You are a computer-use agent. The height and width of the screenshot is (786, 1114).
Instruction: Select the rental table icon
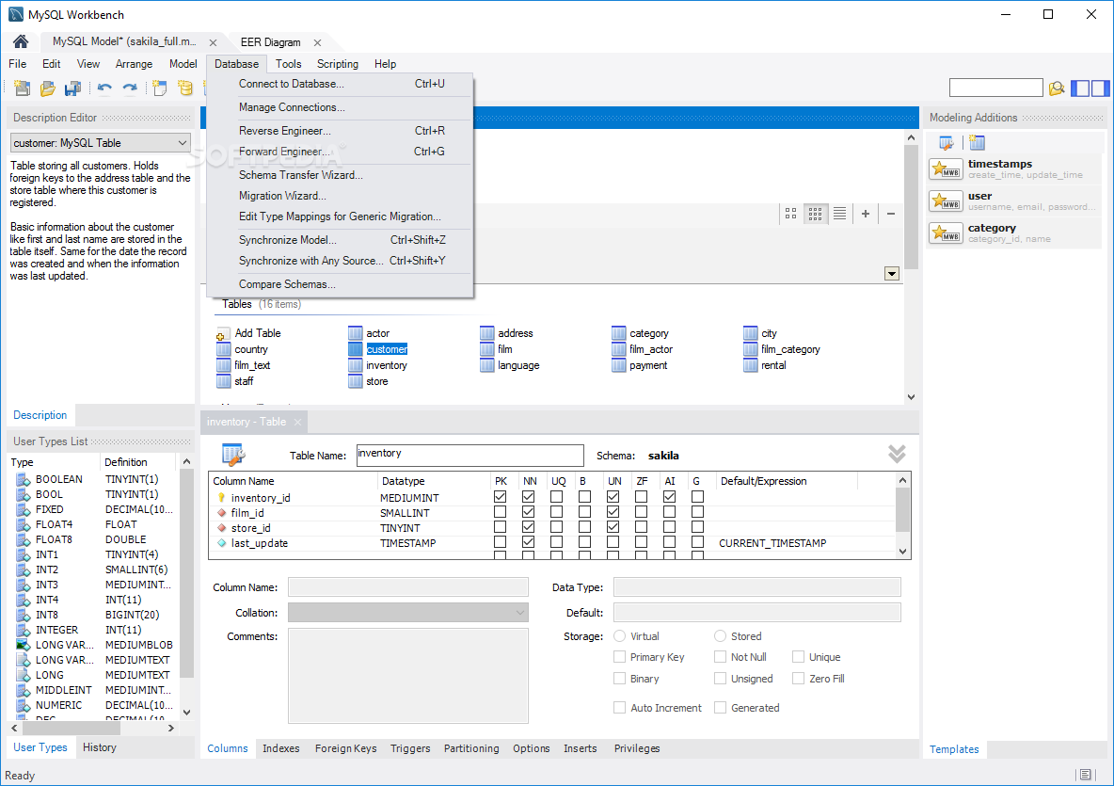coord(750,365)
